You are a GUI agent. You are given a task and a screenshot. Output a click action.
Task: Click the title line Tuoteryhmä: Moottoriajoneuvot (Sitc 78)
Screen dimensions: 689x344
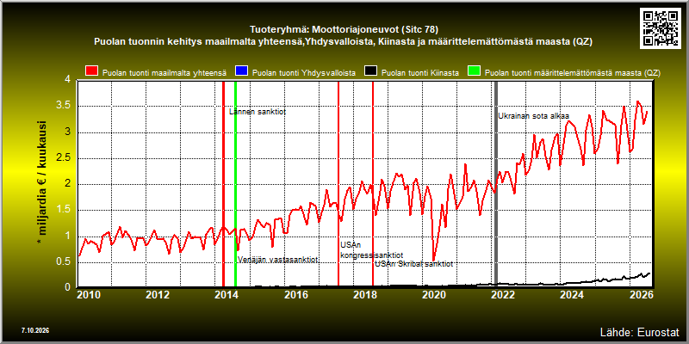[x=344, y=30]
